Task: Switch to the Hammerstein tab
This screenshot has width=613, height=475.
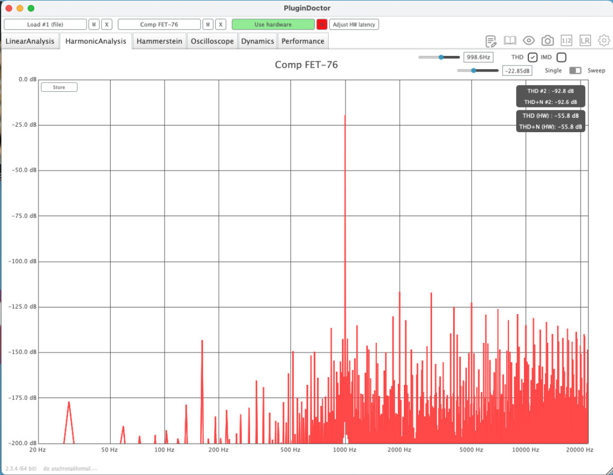Action: point(159,41)
